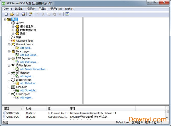Open the 帮助(H) menu
This screenshot has width=171, height=126.
[70, 9]
